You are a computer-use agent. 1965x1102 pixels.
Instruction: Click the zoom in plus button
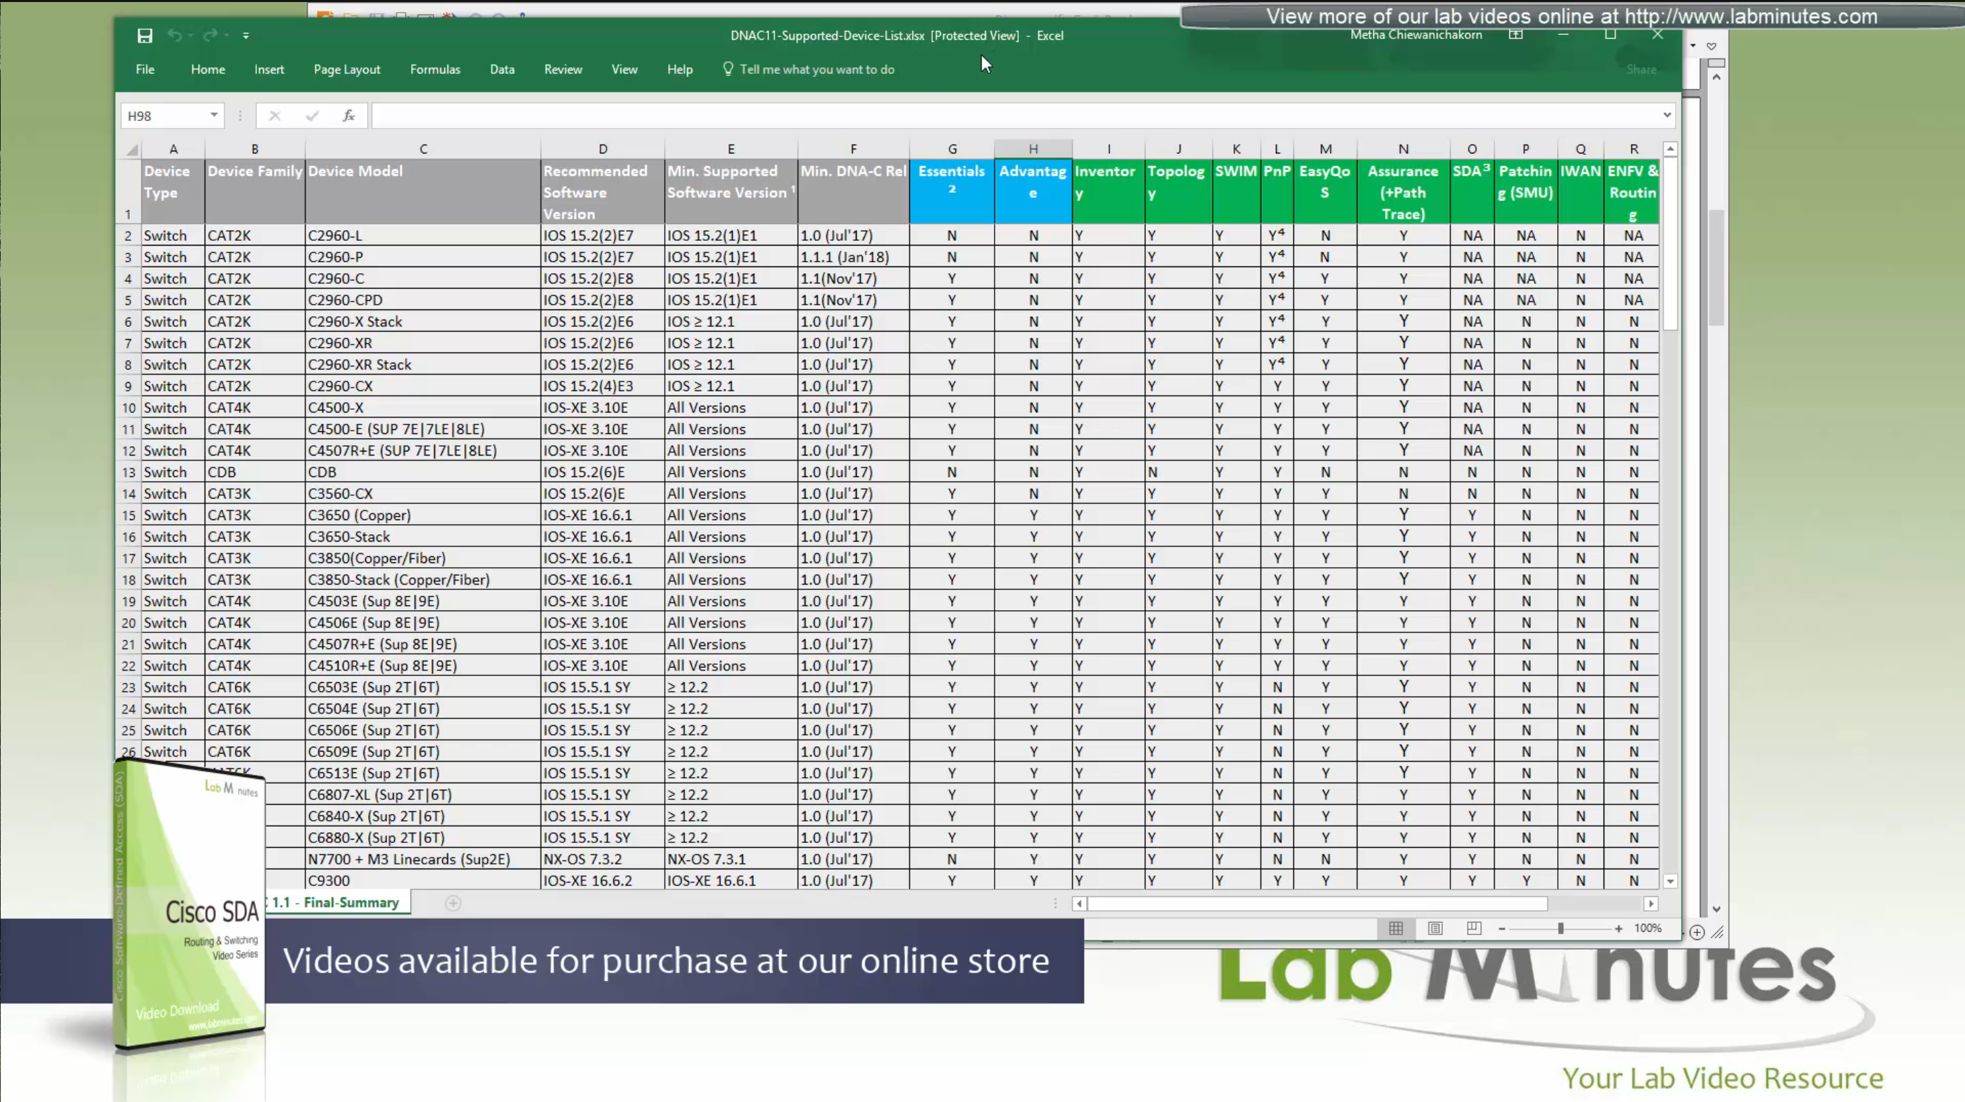pos(1618,928)
